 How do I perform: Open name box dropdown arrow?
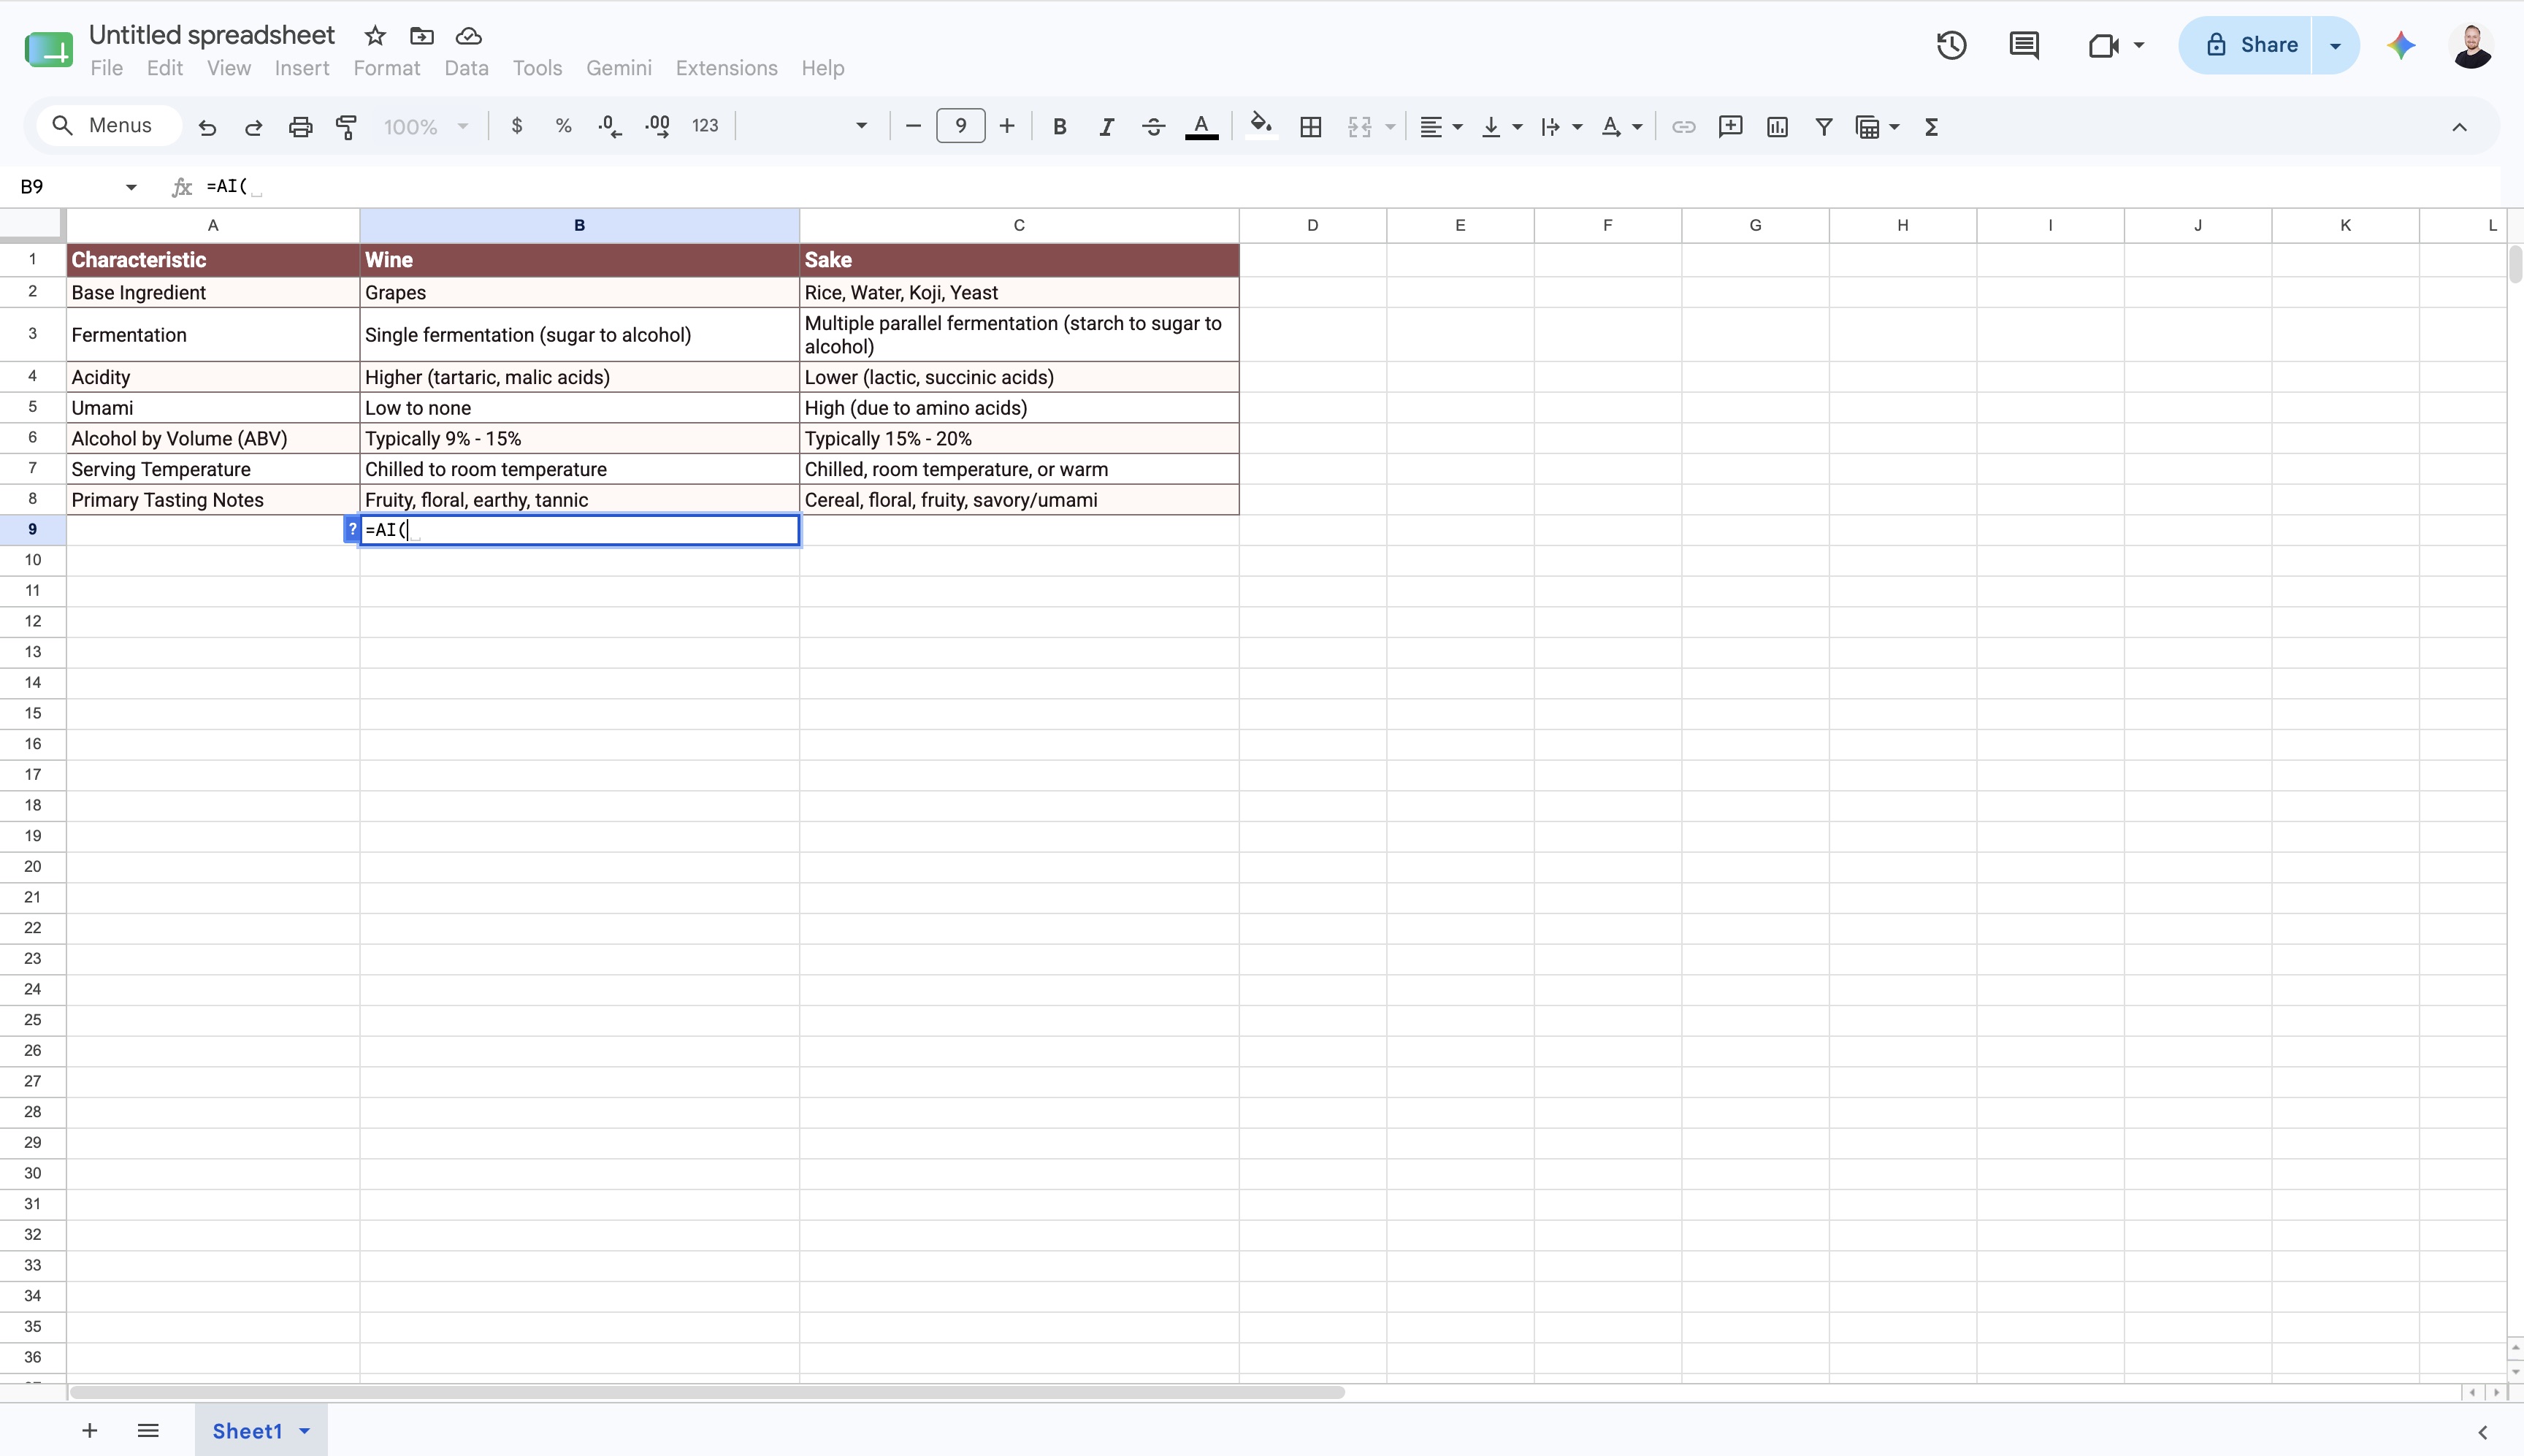pyautogui.click(x=131, y=187)
